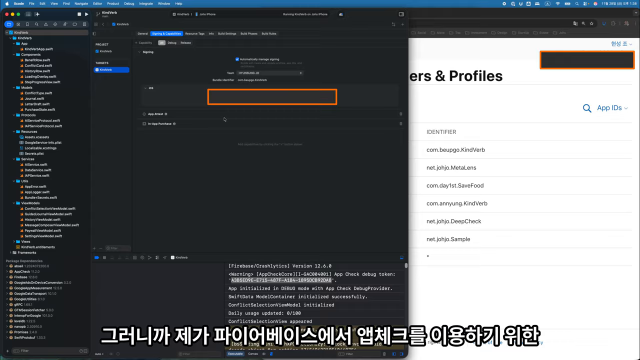Open the Report navigator
640x360 pixels.
(84, 24)
